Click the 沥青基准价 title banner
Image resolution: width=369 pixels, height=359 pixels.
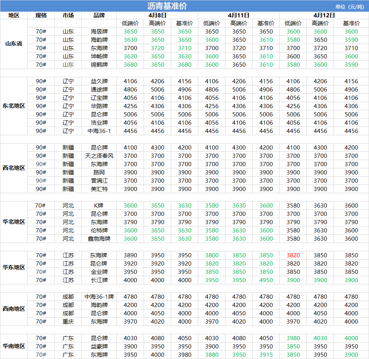tap(167, 6)
